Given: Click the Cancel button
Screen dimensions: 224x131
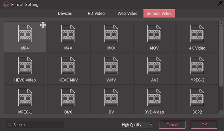Looking at the screenshot, I should pos(172,125).
